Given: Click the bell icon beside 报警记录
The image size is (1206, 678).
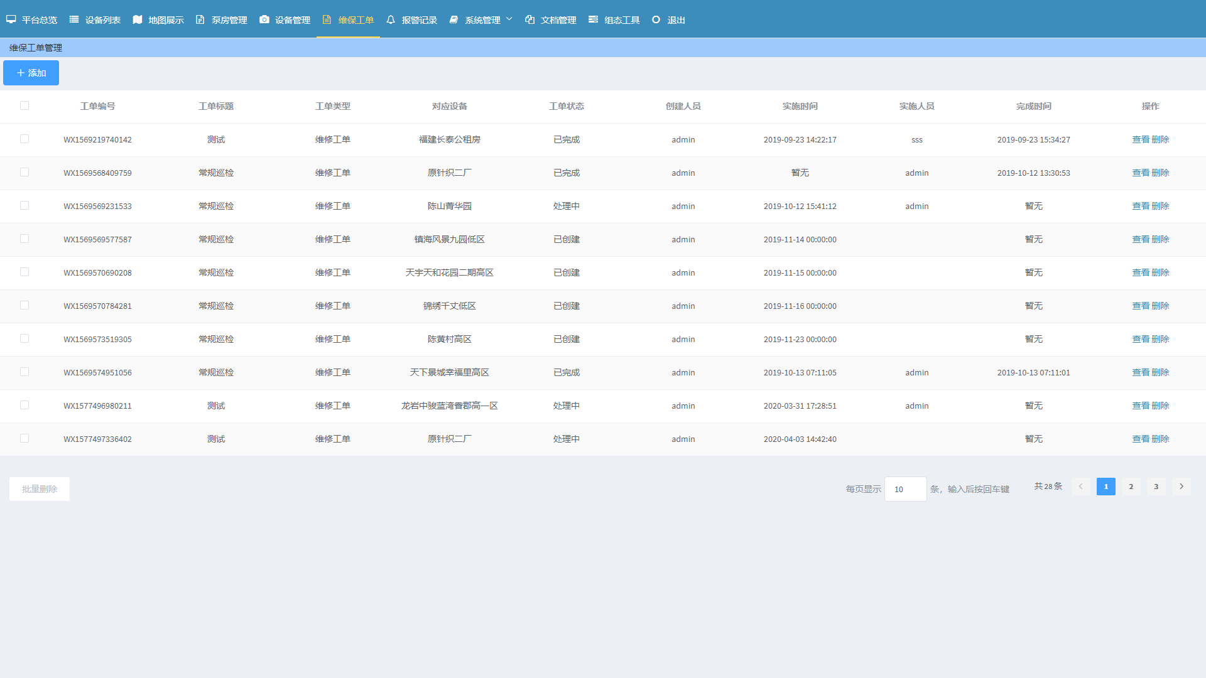Looking at the screenshot, I should tap(391, 19).
